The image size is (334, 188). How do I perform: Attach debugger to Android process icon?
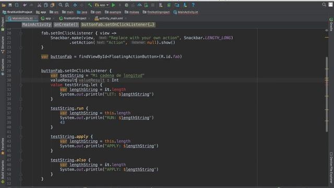[146, 5]
